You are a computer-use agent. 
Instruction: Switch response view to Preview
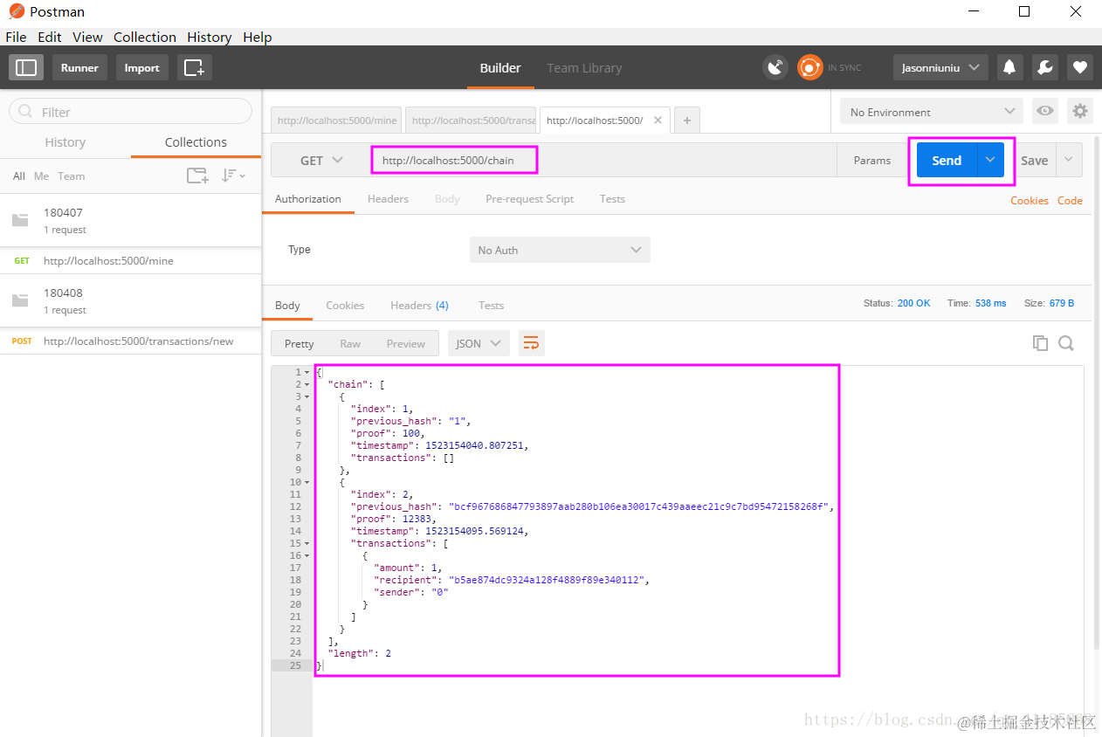point(406,343)
